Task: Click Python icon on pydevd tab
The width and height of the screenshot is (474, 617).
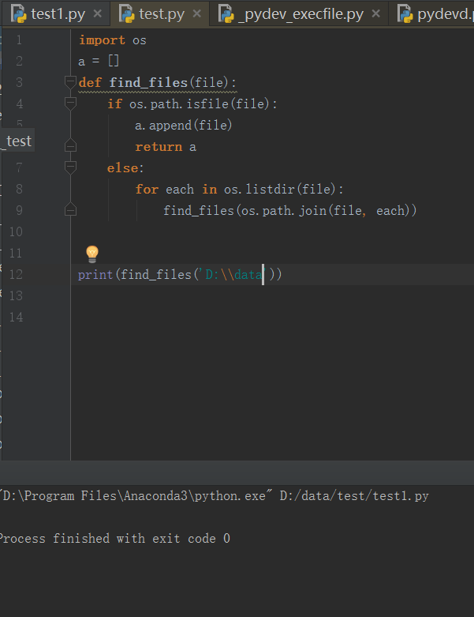Action: click(405, 13)
